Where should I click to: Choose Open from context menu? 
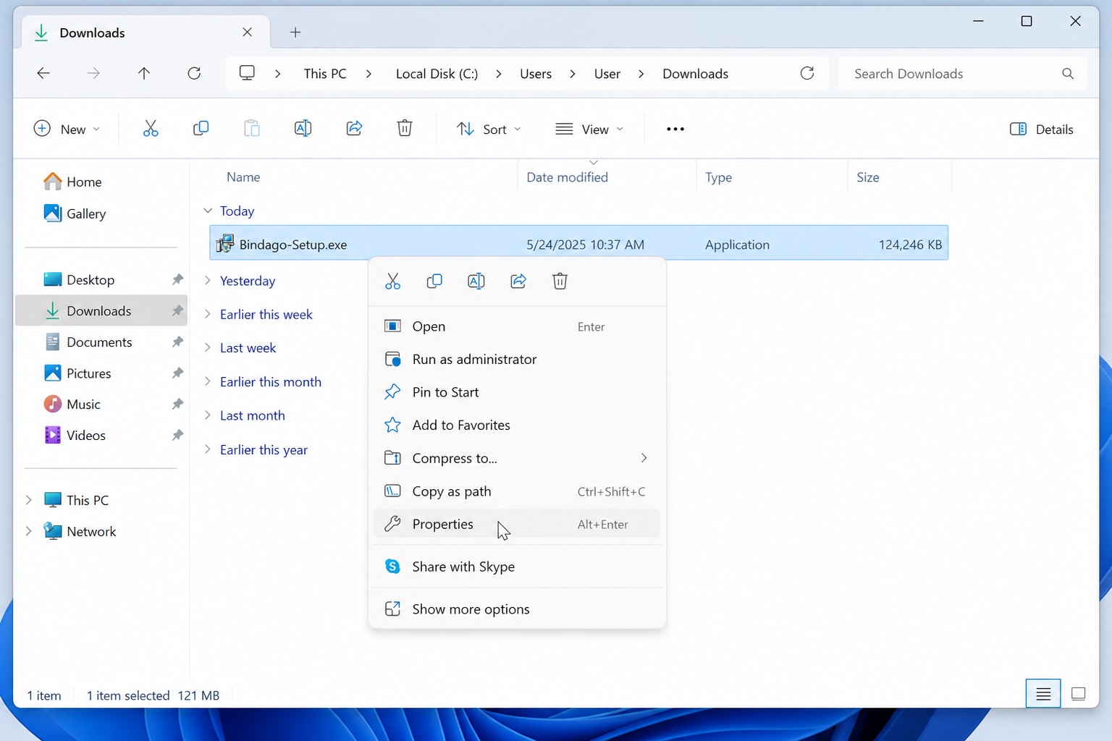[517, 326]
